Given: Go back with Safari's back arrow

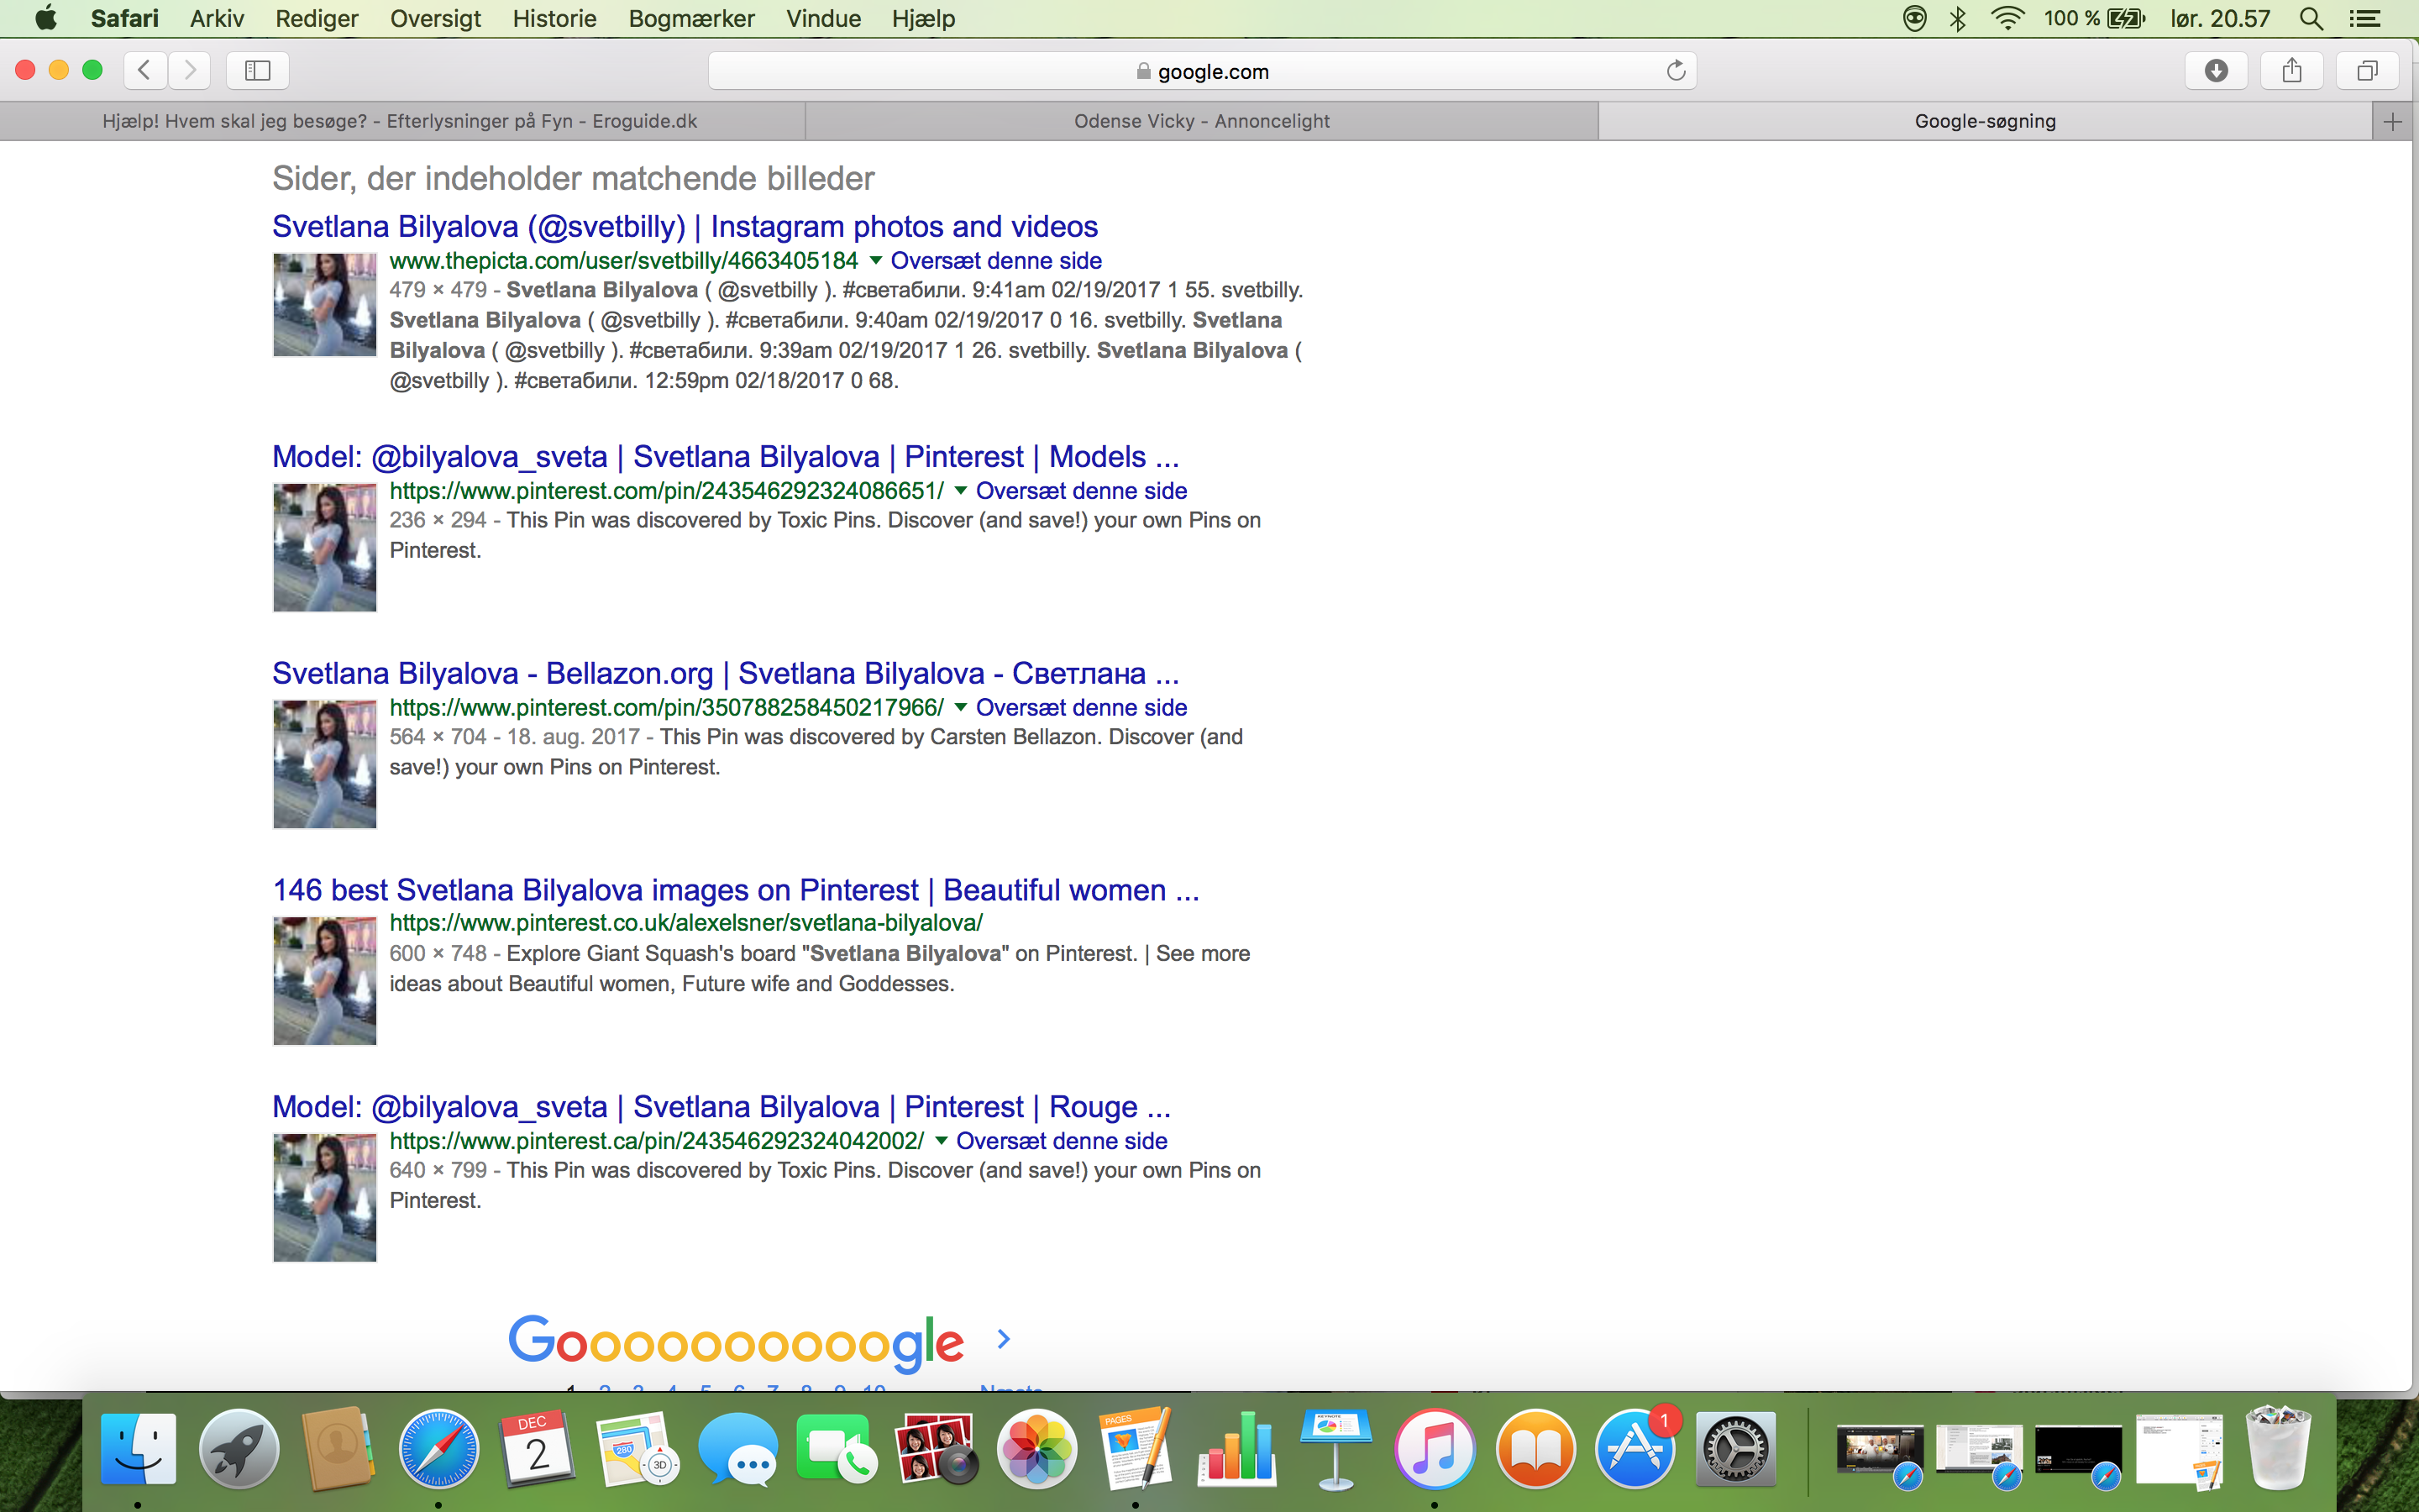Looking at the screenshot, I should click(x=145, y=70).
